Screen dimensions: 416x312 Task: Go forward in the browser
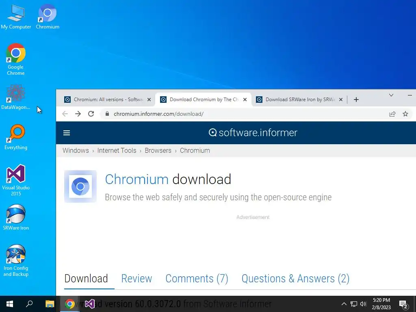coord(78,114)
